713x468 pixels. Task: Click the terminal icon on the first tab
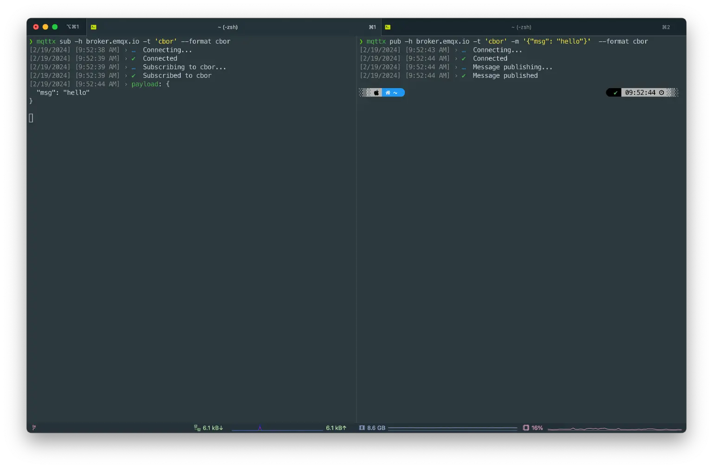94,27
